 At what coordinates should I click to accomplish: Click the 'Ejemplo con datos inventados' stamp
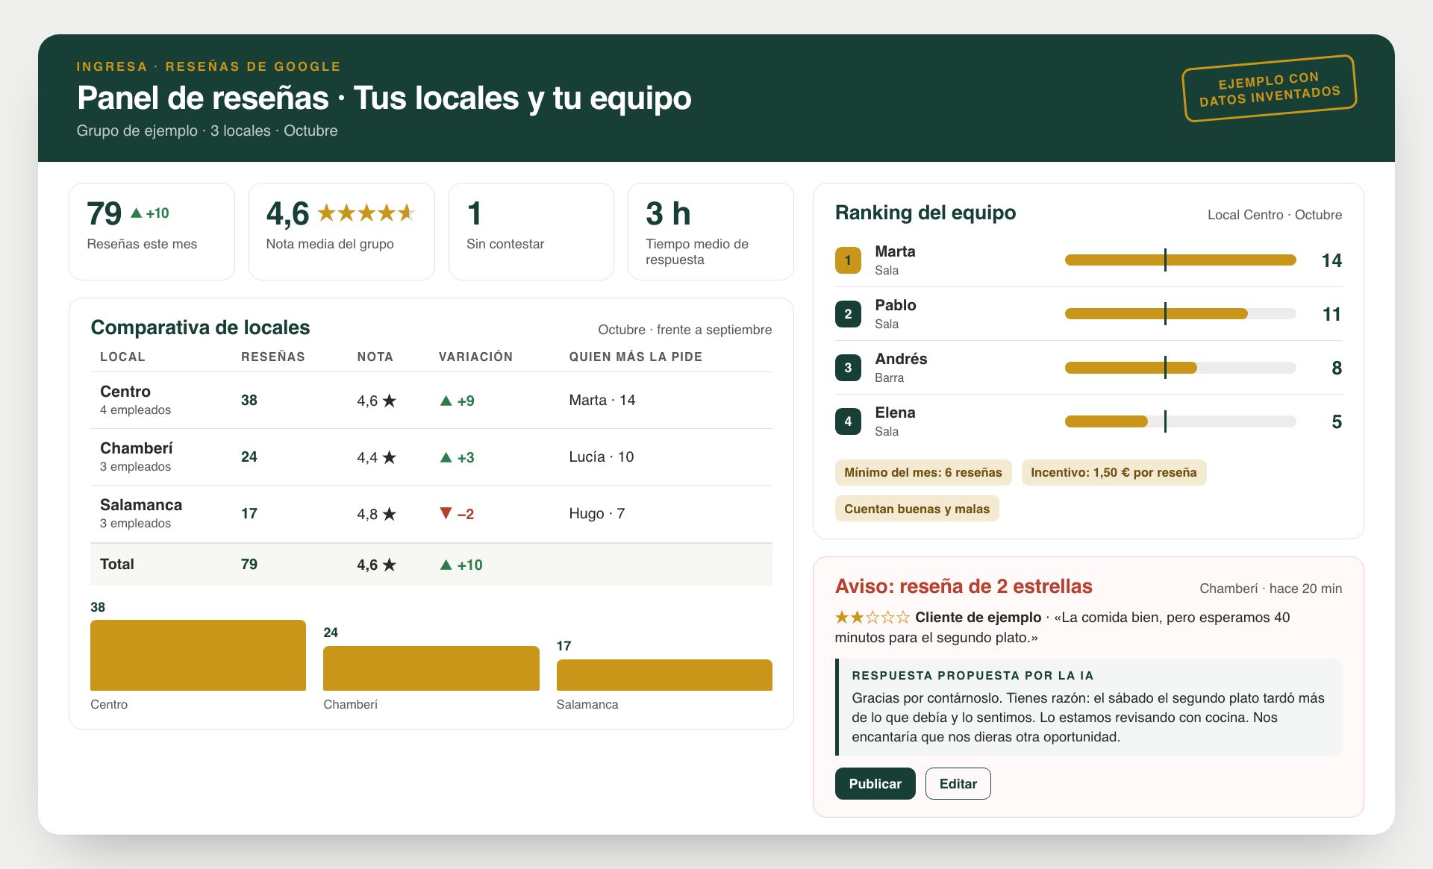(1270, 88)
